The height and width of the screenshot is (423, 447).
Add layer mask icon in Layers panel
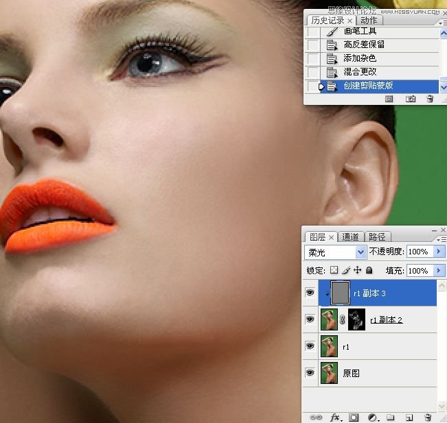[354, 418]
